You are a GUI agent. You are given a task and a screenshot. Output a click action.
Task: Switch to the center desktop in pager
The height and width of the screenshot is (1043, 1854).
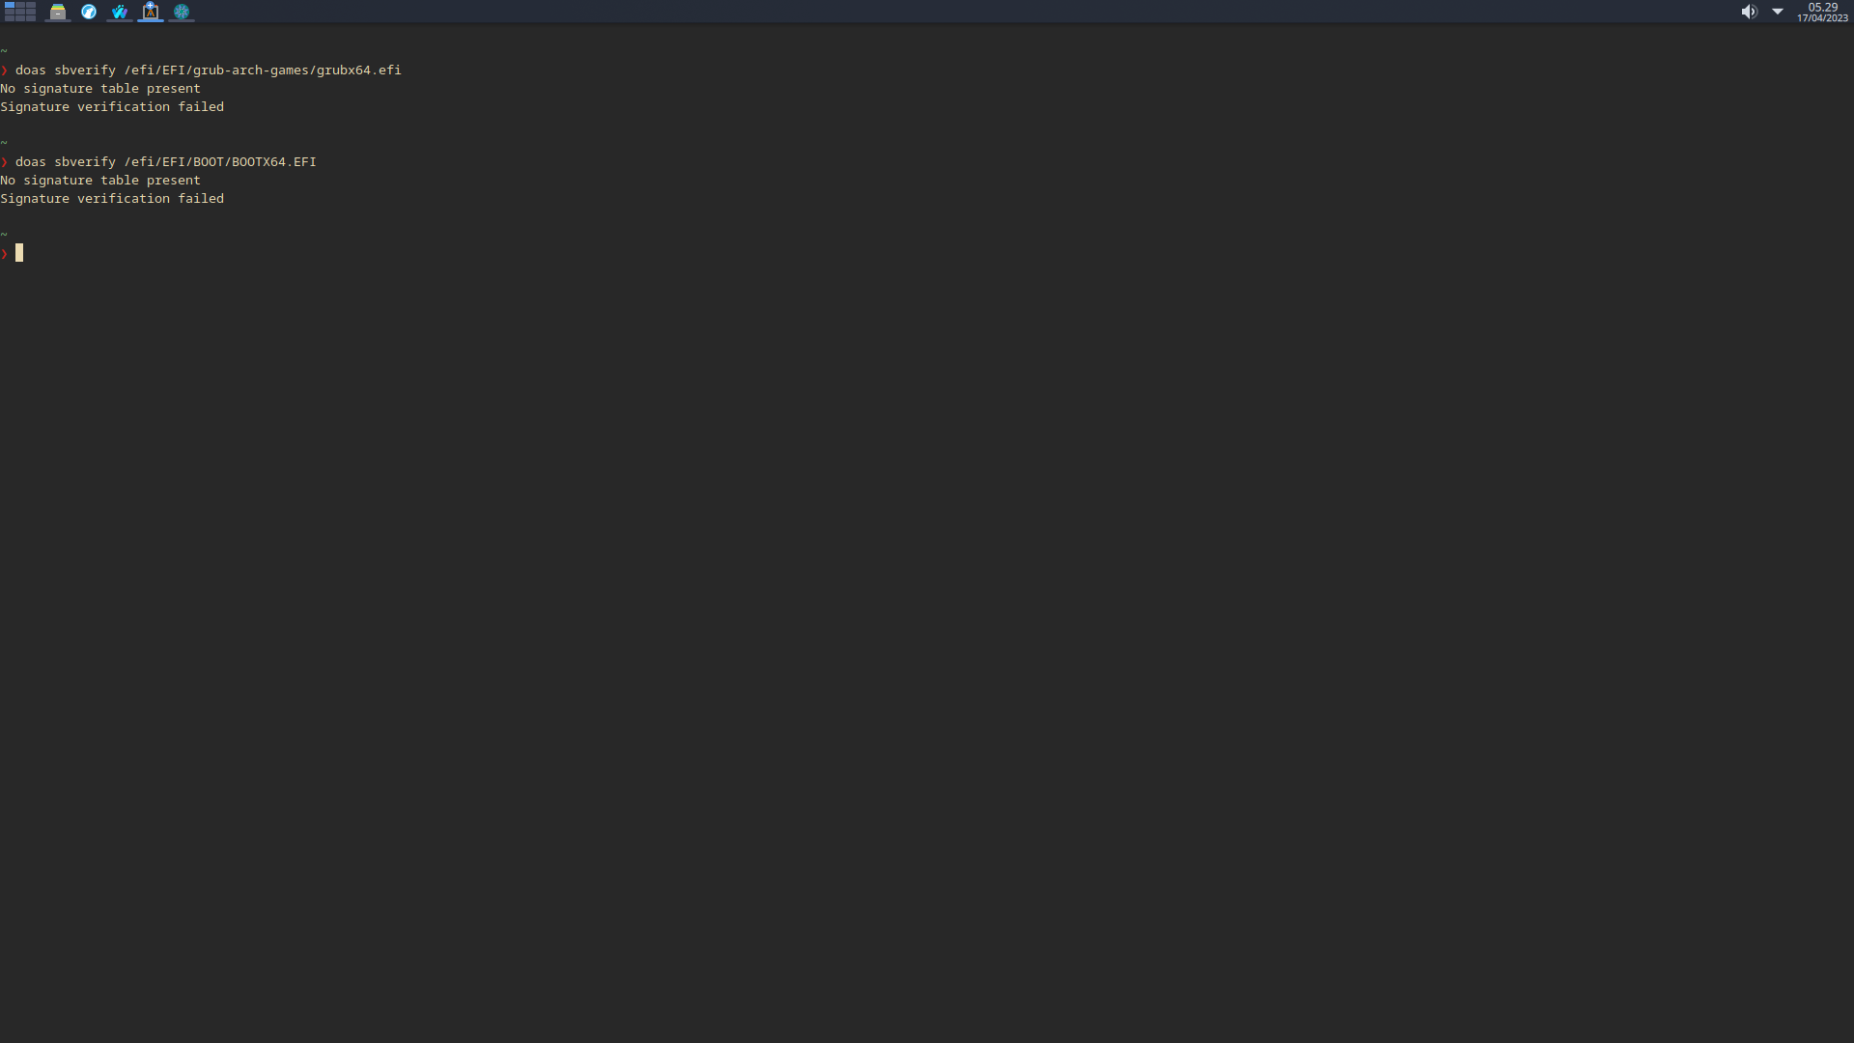20,12
